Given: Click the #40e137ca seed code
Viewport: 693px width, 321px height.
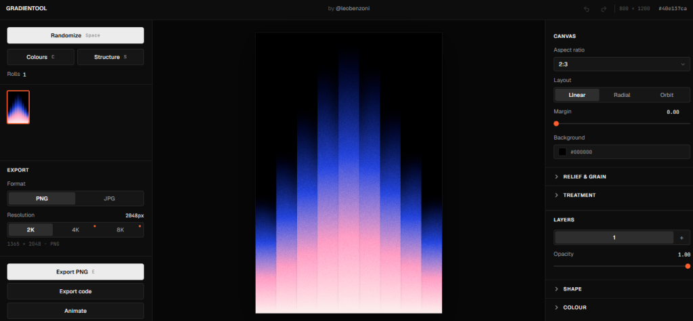Looking at the screenshot, I should click(672, 9).
